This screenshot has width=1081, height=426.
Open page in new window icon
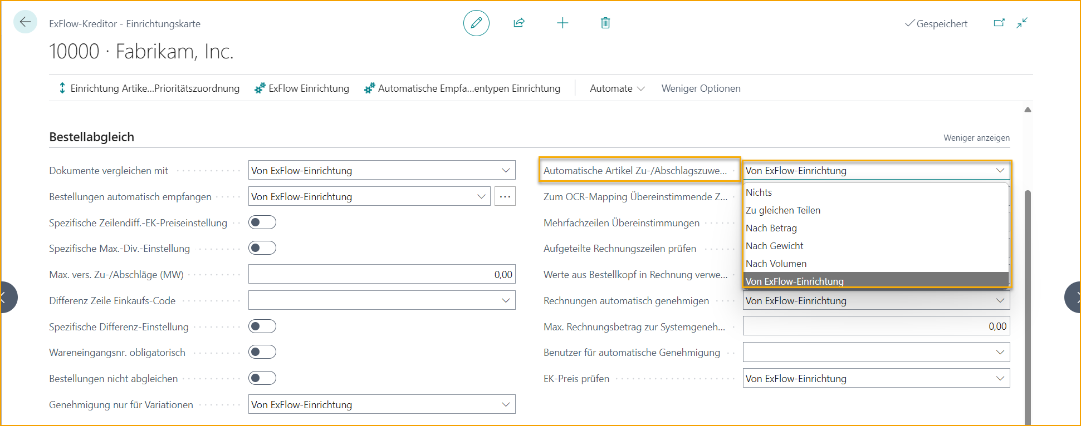999,23
